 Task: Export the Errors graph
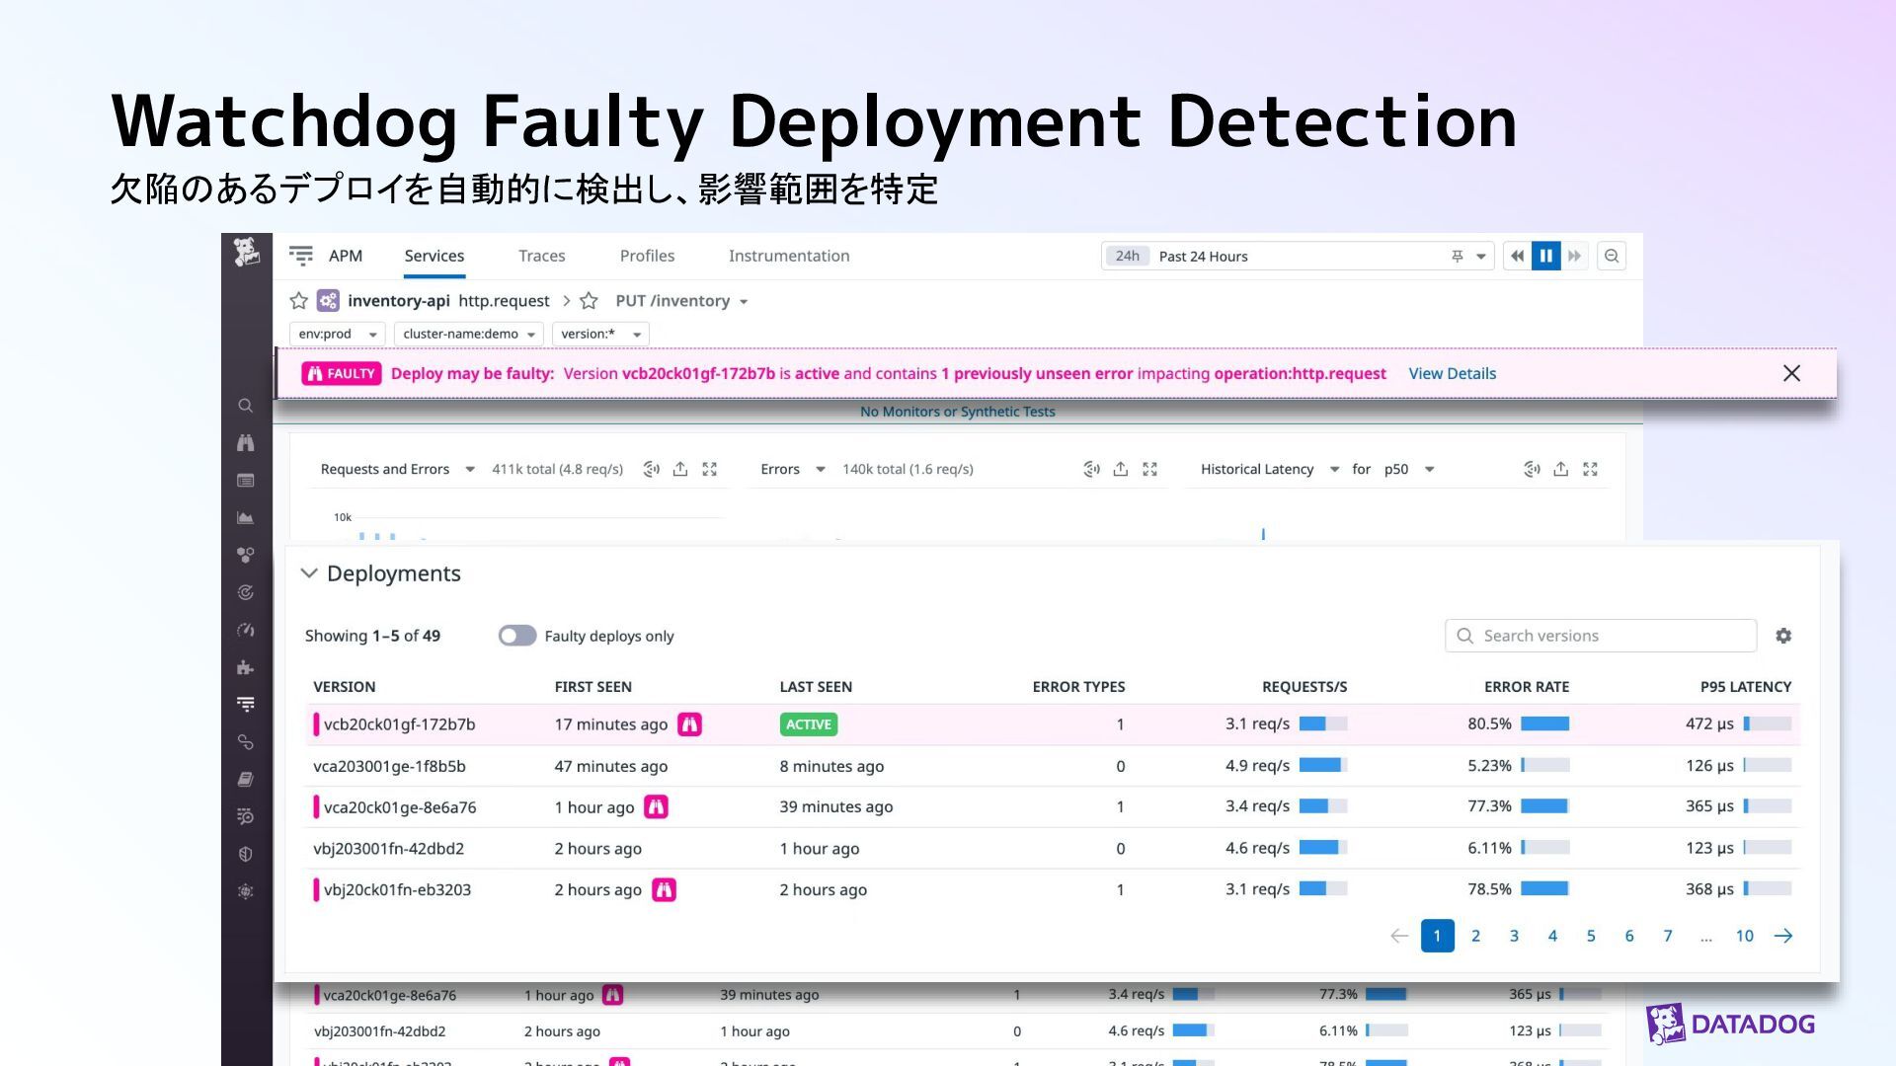pos(1120,469)
